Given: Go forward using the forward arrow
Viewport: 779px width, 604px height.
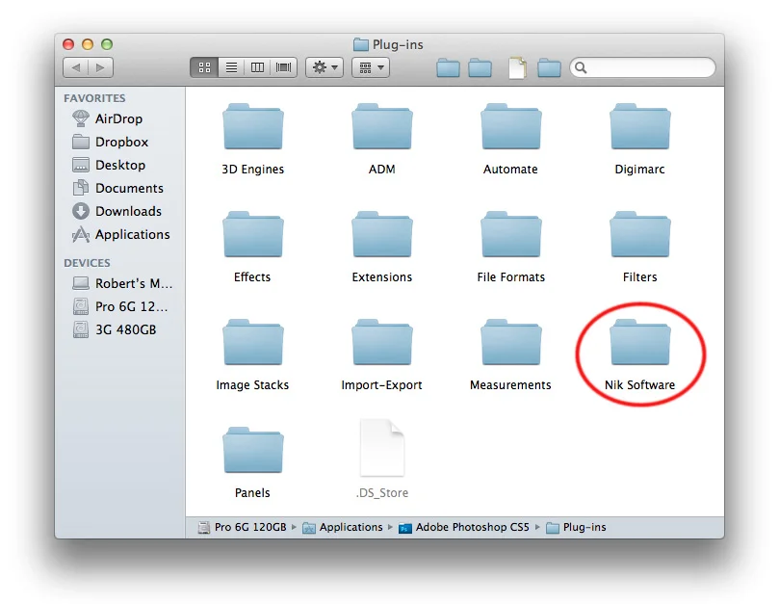Looking at the screenshot, I should pos(101,67).
